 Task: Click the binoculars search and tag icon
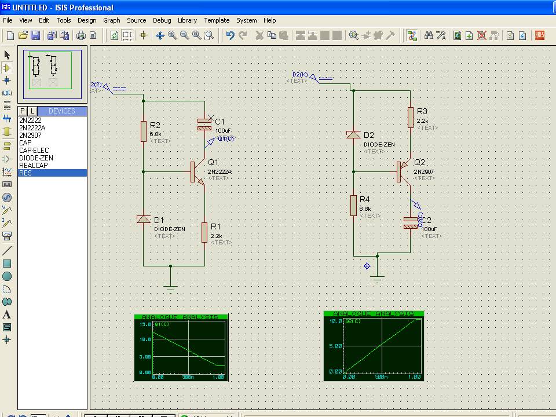429,35
